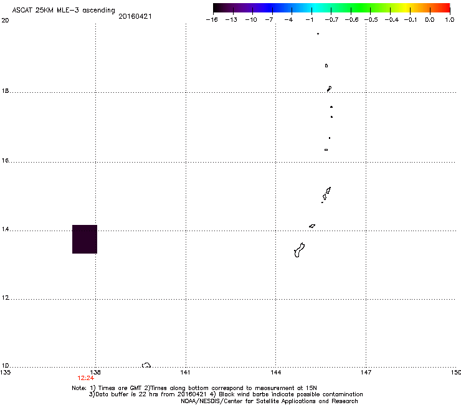Viewport: 461px width, 405px height.
Task: Click color bar label -4
Action: pyautogui.click(x=288, y=20)
